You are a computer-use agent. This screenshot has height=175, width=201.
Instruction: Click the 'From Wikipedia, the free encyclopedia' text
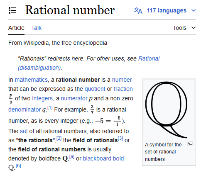tap(58, 43)
